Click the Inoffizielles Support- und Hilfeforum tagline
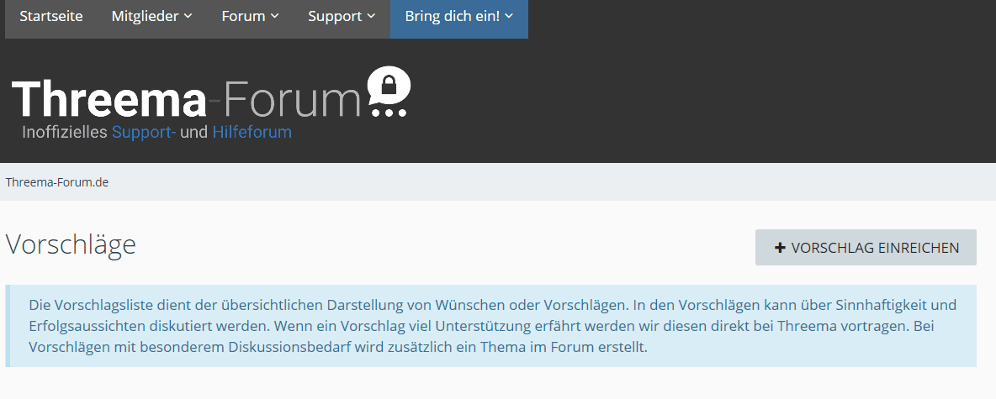This screenshot has width=996, height=399. point(157,133)
